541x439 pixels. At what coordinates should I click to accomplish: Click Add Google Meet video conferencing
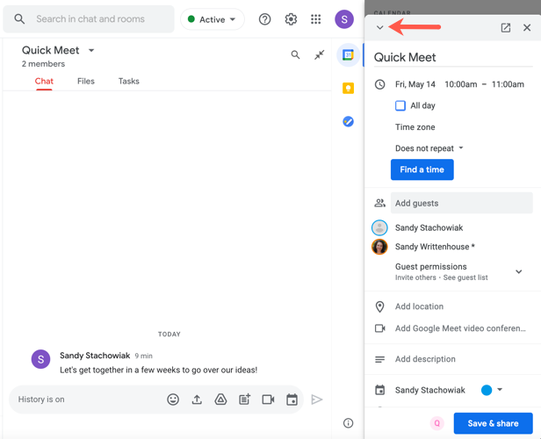(460, 328)
